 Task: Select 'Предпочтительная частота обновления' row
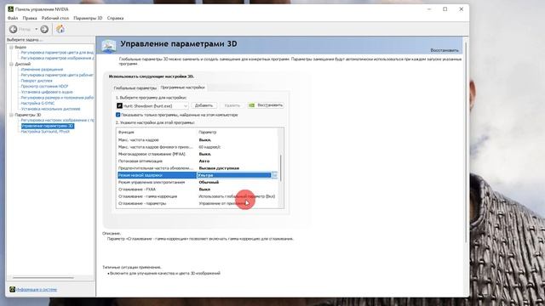198,168
